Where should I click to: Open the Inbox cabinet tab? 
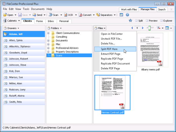pyautogui.click(x=51, y=21)
